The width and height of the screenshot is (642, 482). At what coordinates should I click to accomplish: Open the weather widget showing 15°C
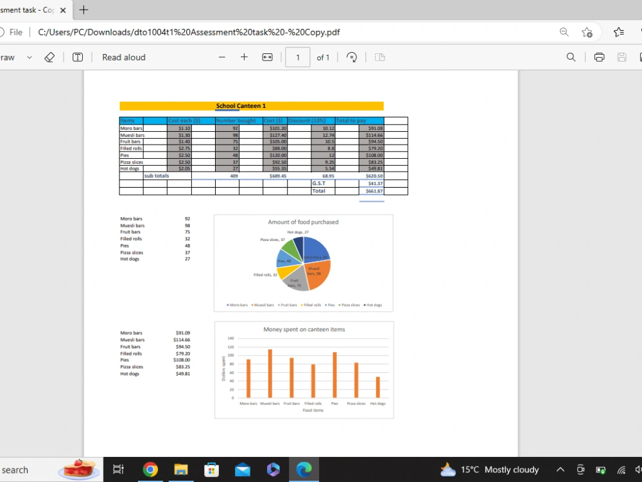pyautogui.click(x=489, y=470)
